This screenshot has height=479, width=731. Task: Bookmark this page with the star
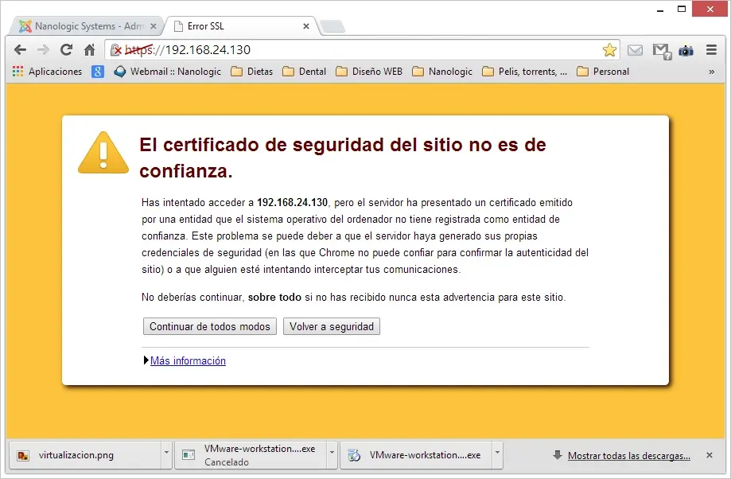click(609, 50)
